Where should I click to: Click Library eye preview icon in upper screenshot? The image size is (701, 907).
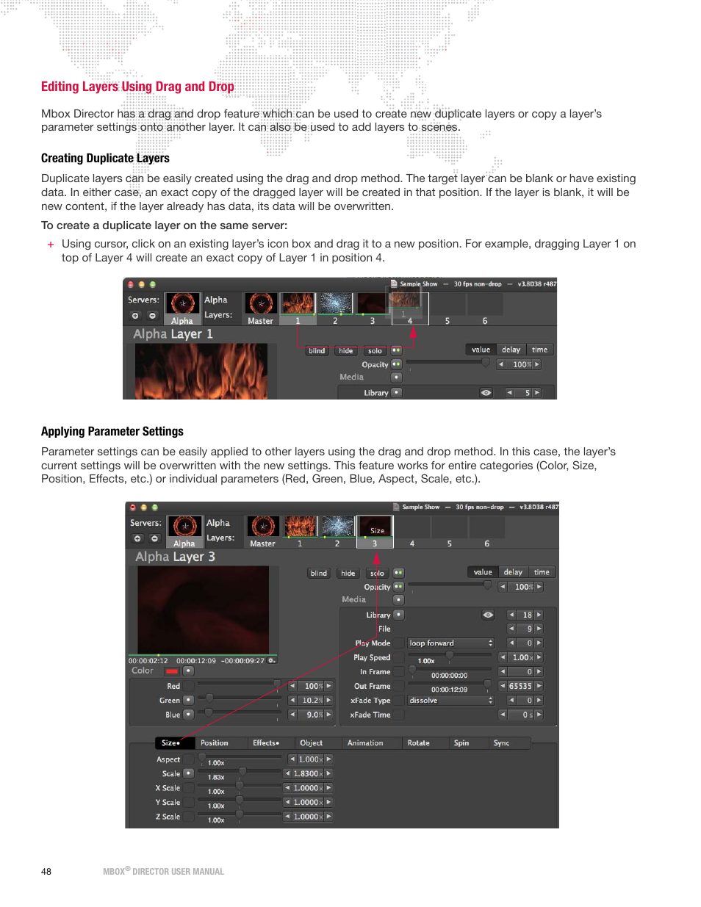coord(486,393)
